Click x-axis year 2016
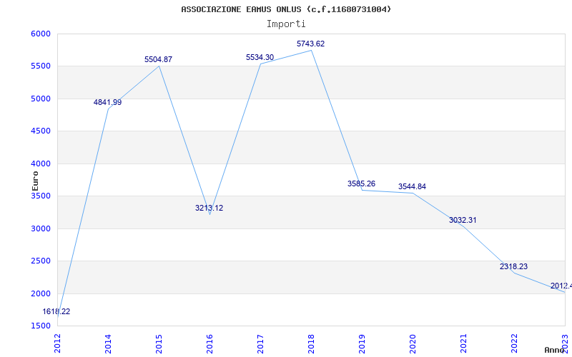The image size is (572, 357). point(209,343)
